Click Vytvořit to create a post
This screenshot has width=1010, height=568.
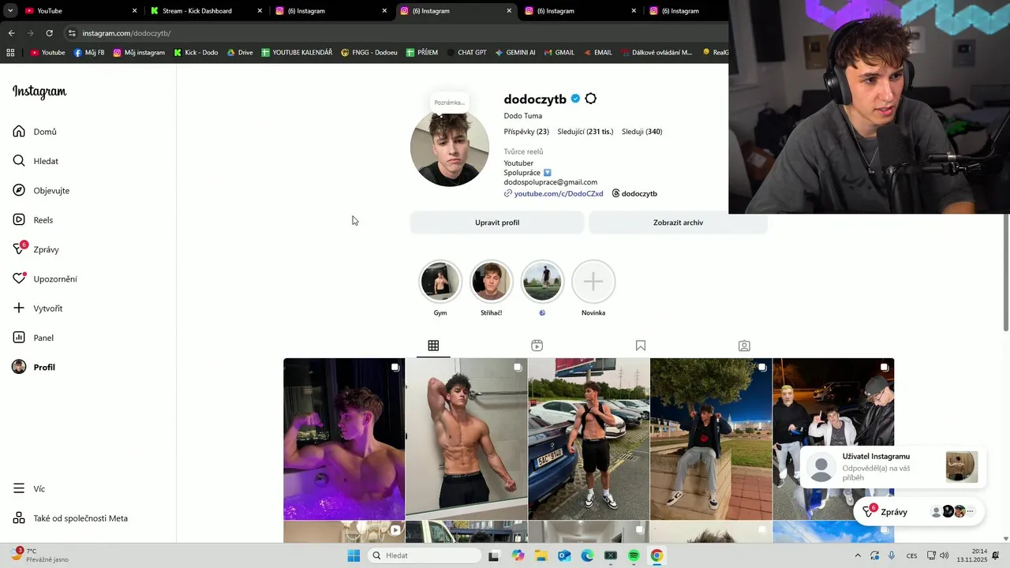tap(47, 308)
